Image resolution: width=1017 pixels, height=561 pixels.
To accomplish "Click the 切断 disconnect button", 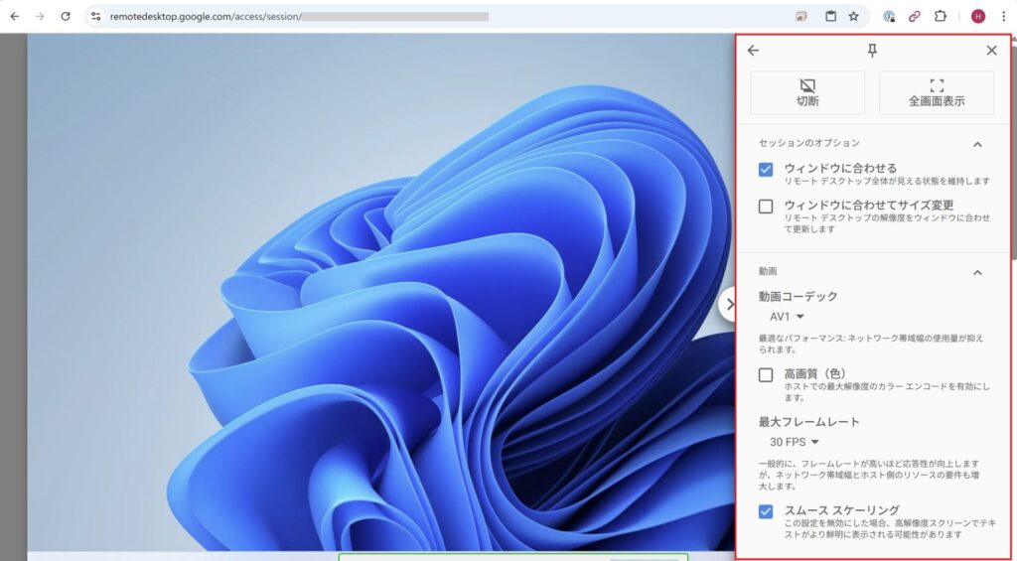I will pyautogui.click(x=807, y=92).
